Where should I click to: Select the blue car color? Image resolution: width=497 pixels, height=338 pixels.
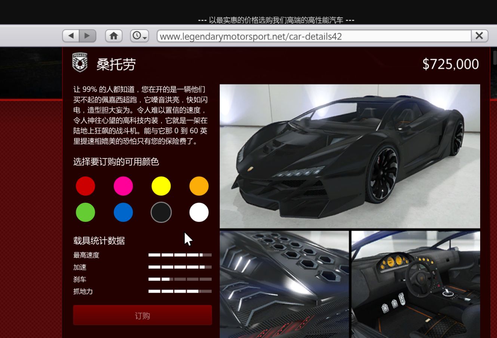pos(123,212)
